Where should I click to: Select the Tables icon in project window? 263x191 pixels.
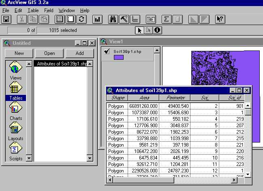tap(15, 91)
